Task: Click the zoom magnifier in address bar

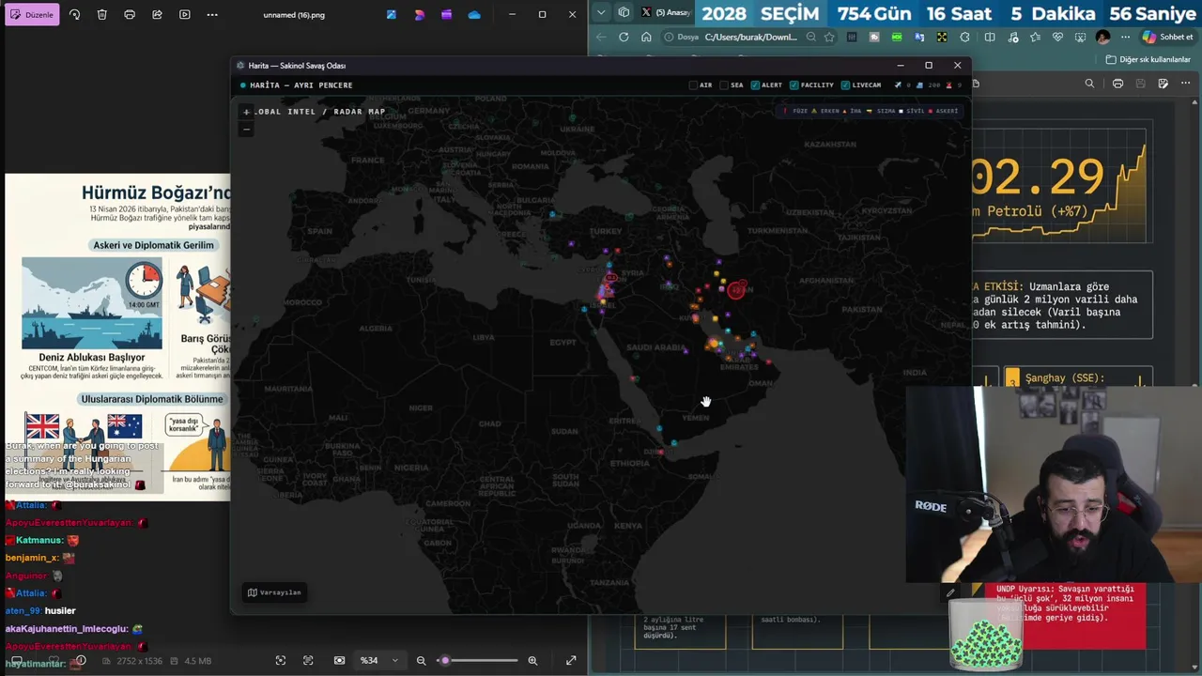Action: tap(810, 38)
